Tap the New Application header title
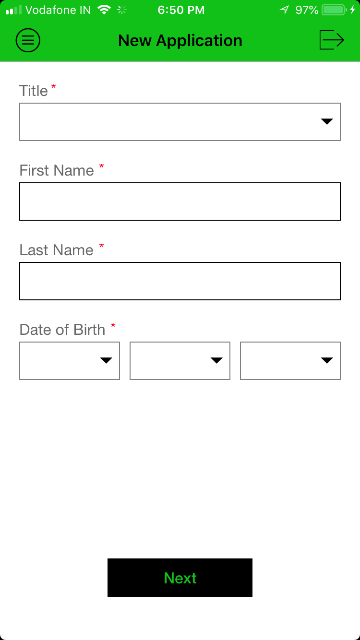The height and width of the screenshot is (640, 360). pos(180,40)
